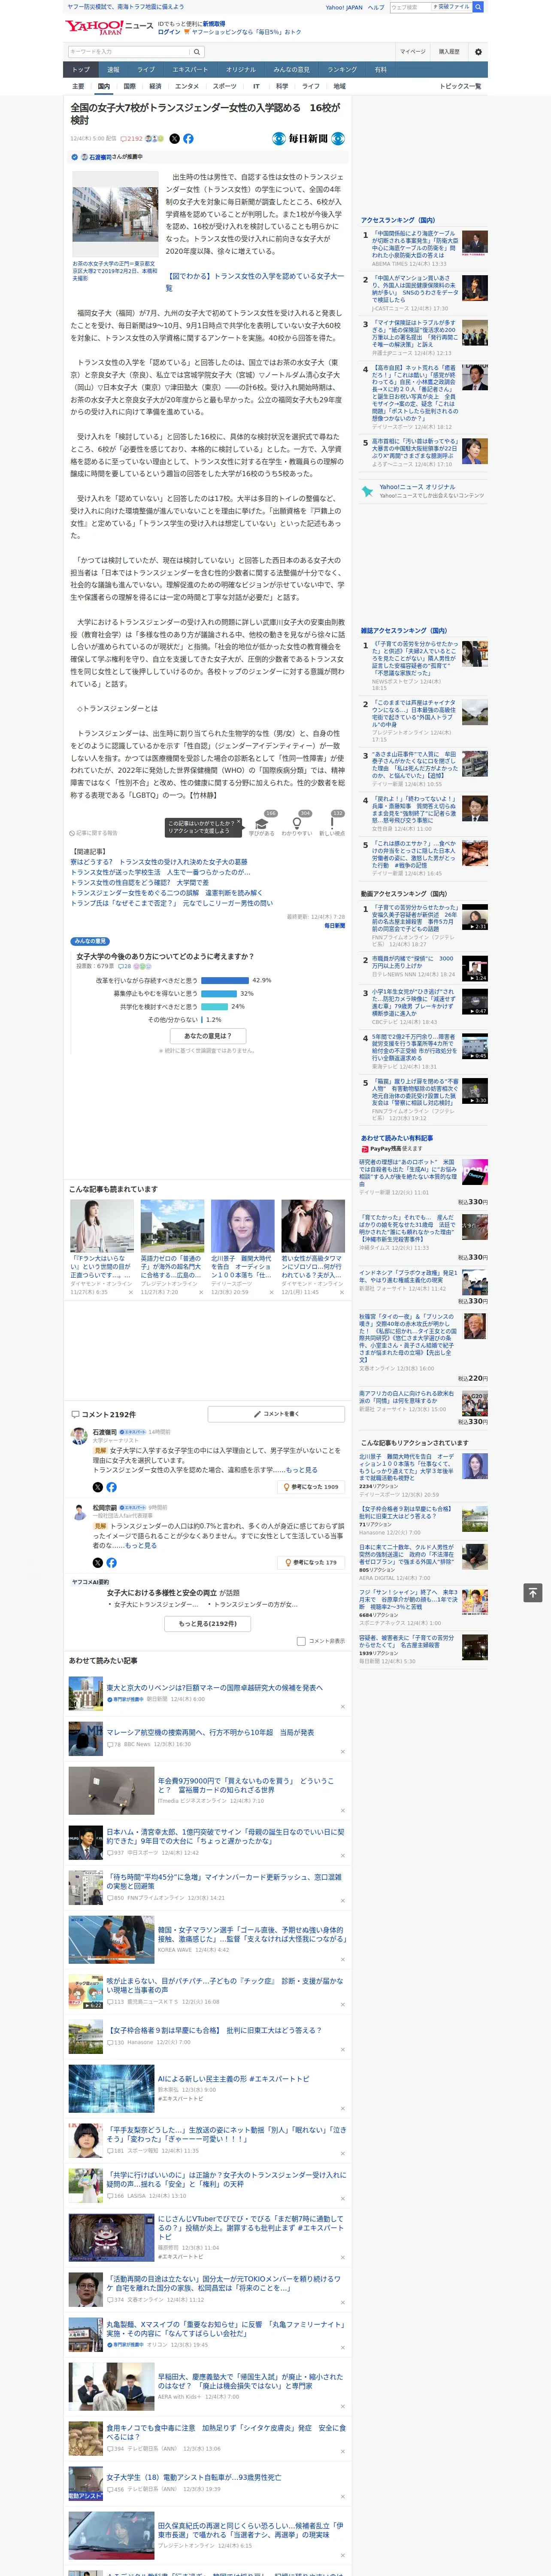Click the わかりやすい lightbulb reaction
This screenshot has height=2576, width=551.
[x=297, y=824]
